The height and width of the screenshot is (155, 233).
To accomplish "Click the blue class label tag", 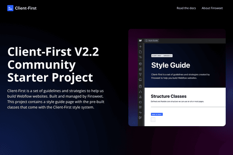I will 157,115.
